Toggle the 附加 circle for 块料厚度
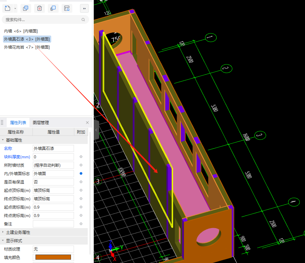The width and height of the screenshot is (305, 263). click(x=81, y=157)
